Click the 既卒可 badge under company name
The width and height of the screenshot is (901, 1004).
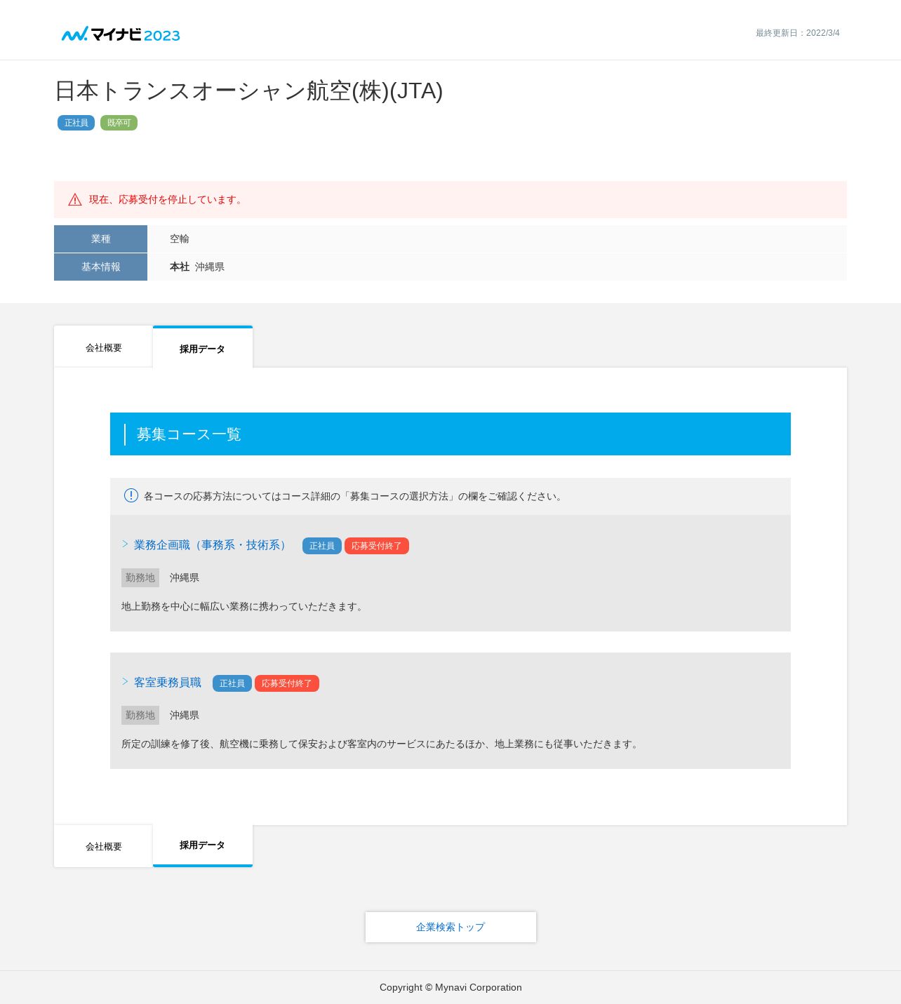119,123
